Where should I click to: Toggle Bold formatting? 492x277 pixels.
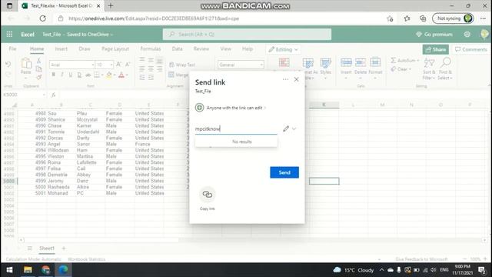[x=53, y=75]
